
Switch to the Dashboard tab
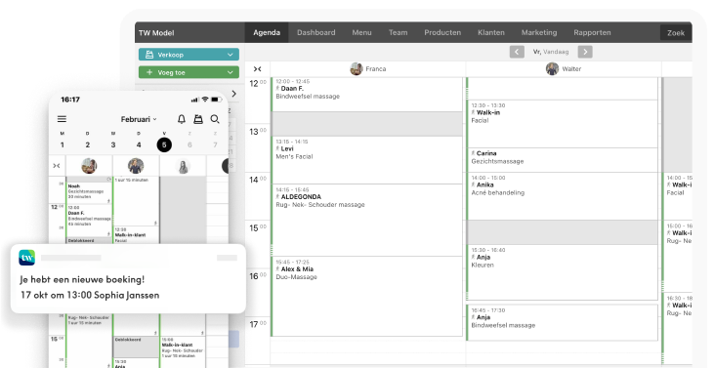click(x=316, y=33)
